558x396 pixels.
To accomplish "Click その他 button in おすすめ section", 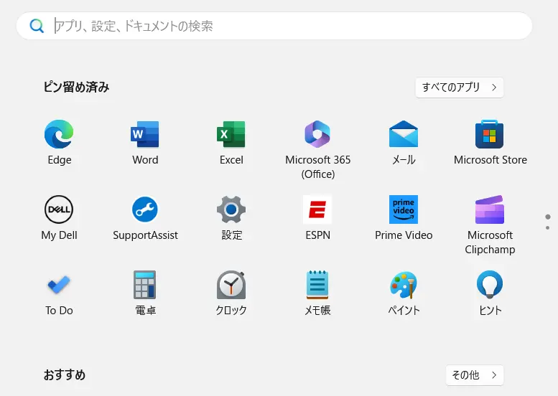I will (x=475, y=375).
